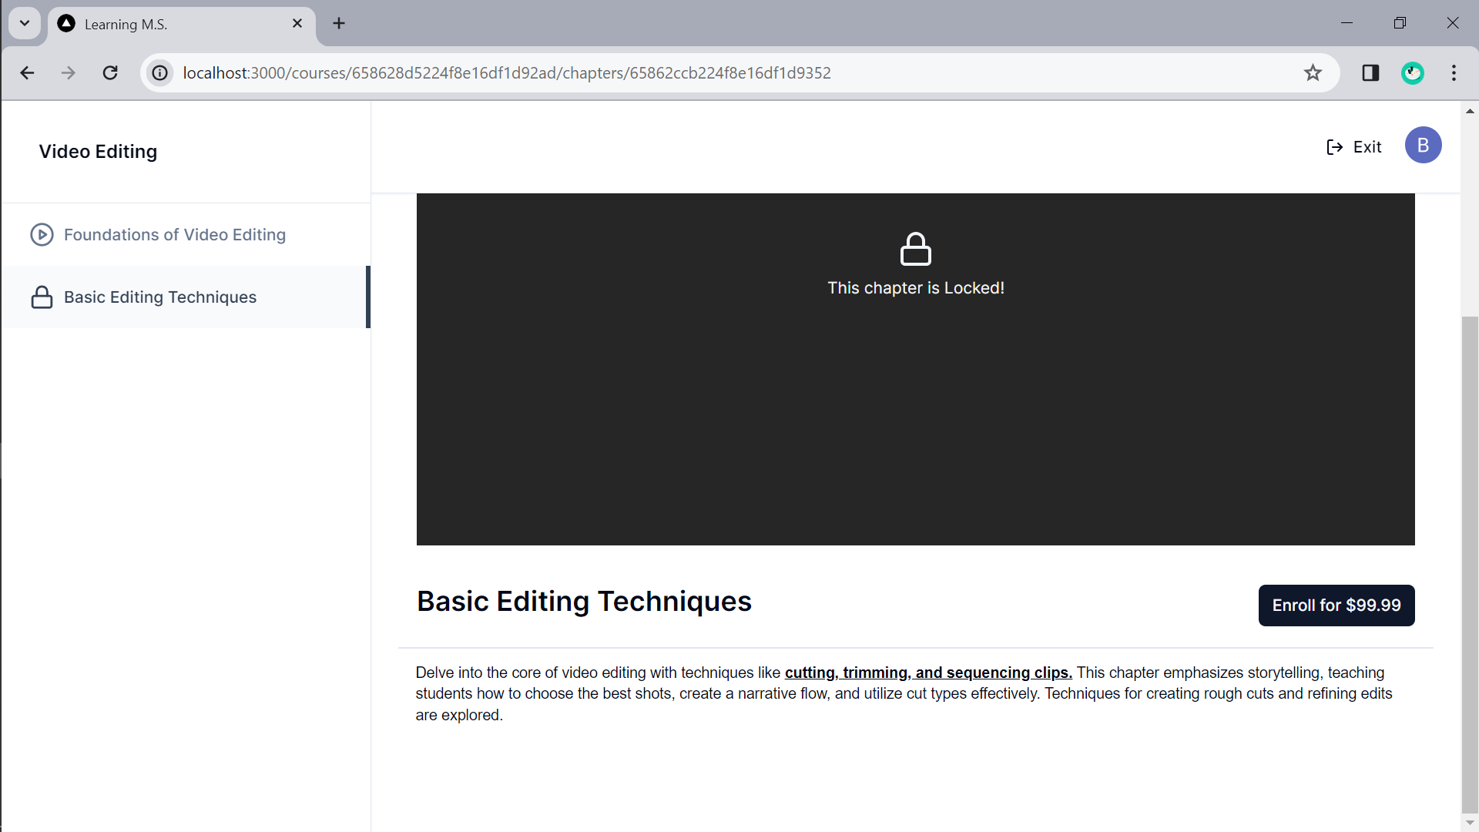Open the cutting, trimming, and sequencing clips link
The height and width of the screenshot is (832, 1479).
click(927, 673)
